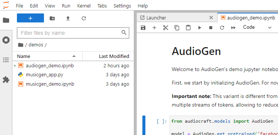278x135 pixels.
Task: Refresh the file browser list
Action: [84, 18]
